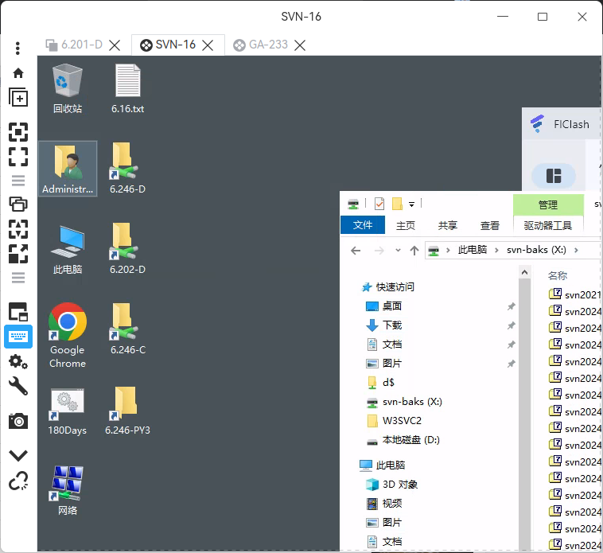Screen dimensions: 603x553
Task: Sort by the 名称 column header
Action: [x=557, y=275]
